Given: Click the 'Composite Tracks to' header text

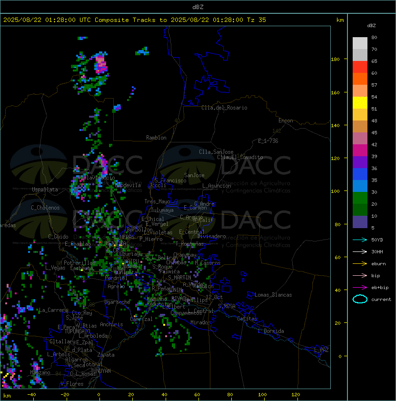Looking at the screenshot, I should tap(130, 20).
